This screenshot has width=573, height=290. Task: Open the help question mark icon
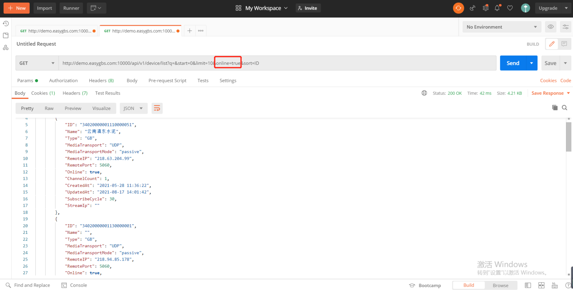568,285
